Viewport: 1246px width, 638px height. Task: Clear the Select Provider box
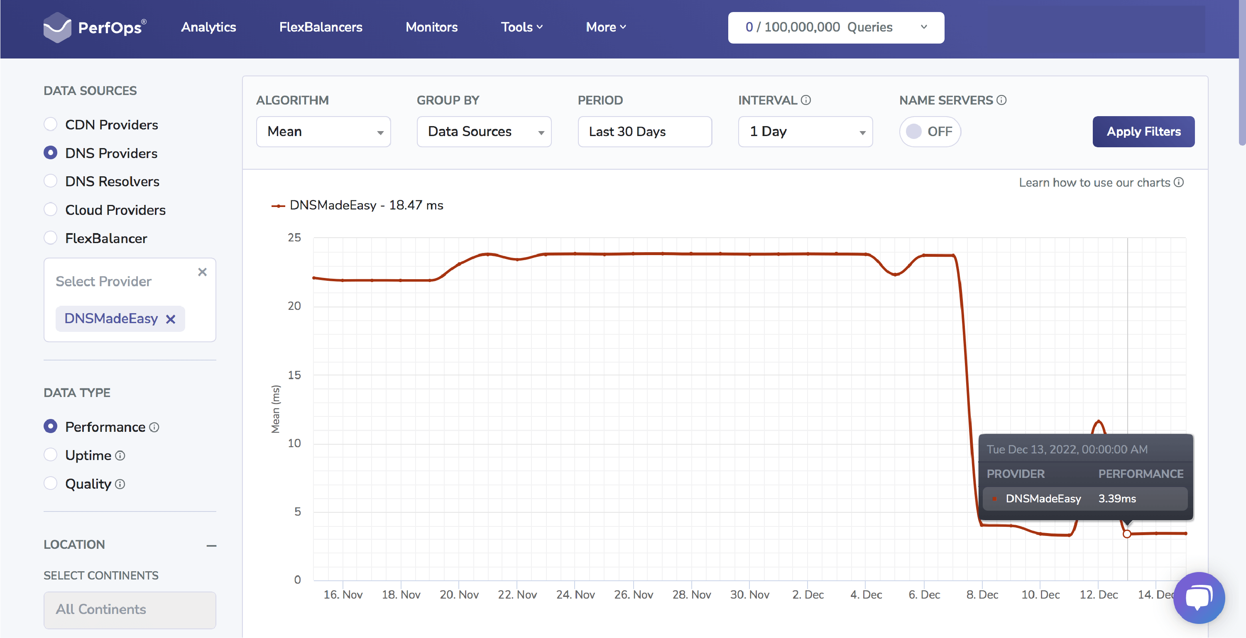(x=202, y=272)
